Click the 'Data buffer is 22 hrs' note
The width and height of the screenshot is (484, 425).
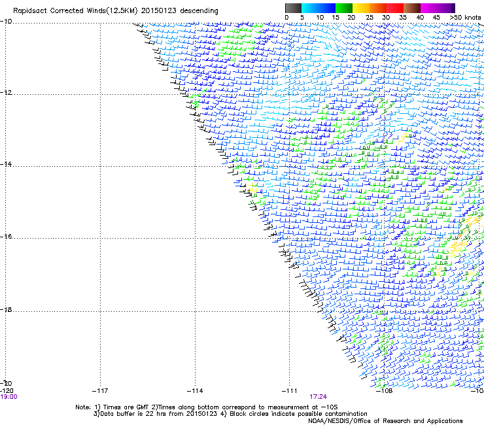(155, 414)
